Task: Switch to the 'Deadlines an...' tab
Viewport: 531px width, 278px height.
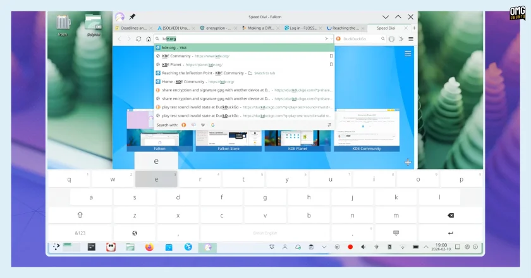Action: (x=134, y=28)
